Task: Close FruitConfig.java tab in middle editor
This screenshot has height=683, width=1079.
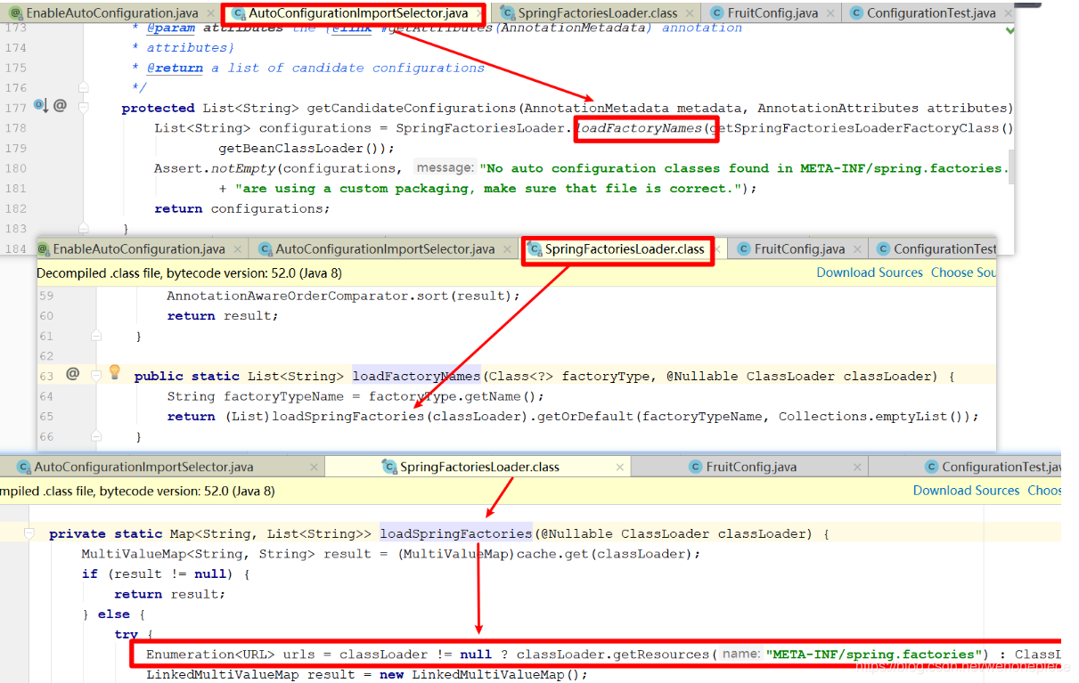Action: coord(859,249)
